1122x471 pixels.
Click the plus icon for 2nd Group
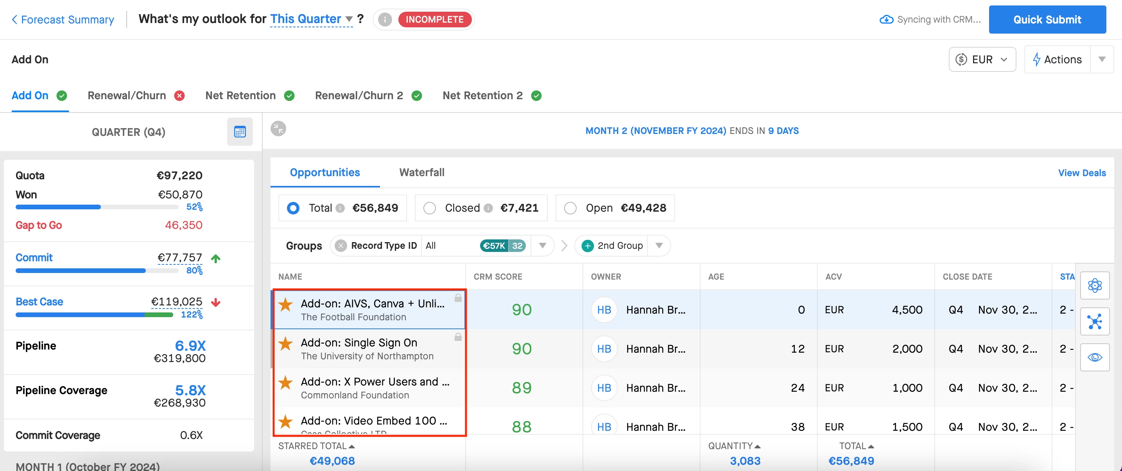tap(587, 246)
